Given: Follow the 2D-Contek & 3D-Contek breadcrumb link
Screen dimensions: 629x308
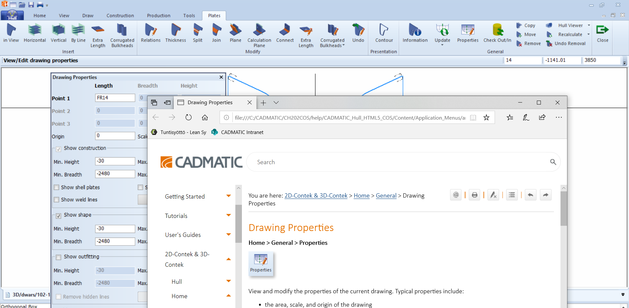Looking at the screenshot, I should [x=316, y=196].
